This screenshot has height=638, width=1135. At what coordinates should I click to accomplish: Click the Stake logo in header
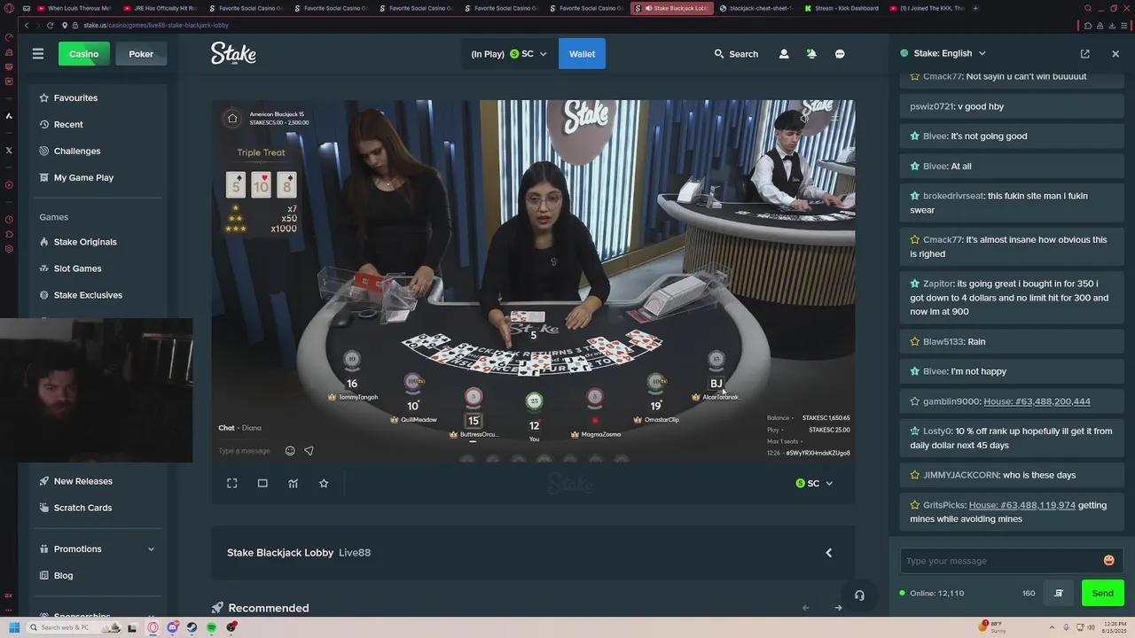tap(233, 54)
